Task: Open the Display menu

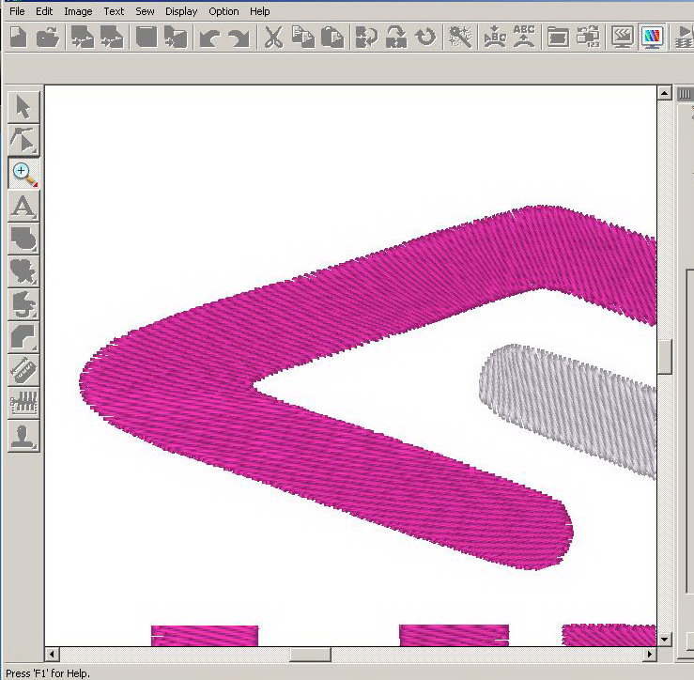Action: tap(181, 11)
